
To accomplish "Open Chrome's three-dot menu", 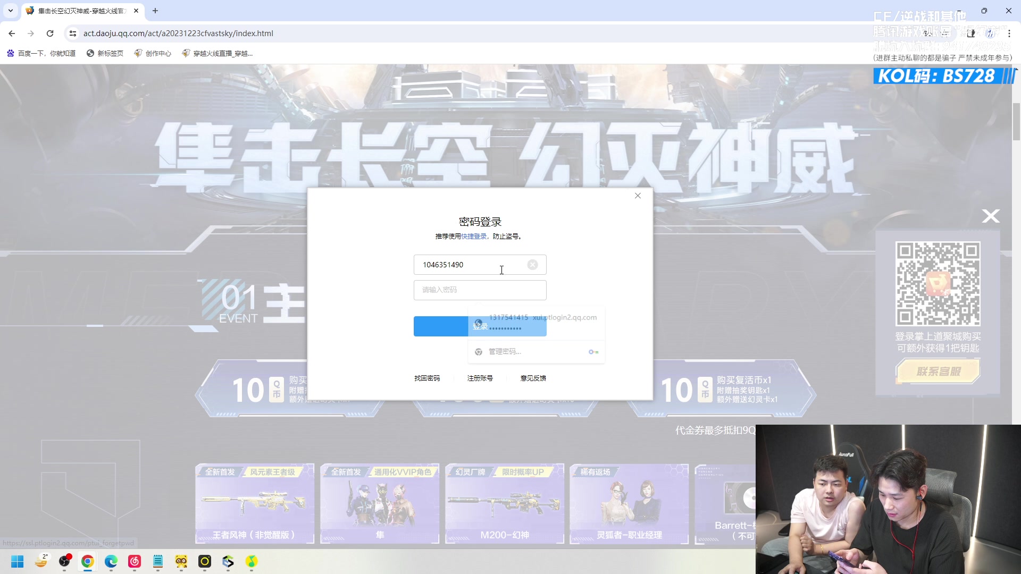I will click(1009, 33).
